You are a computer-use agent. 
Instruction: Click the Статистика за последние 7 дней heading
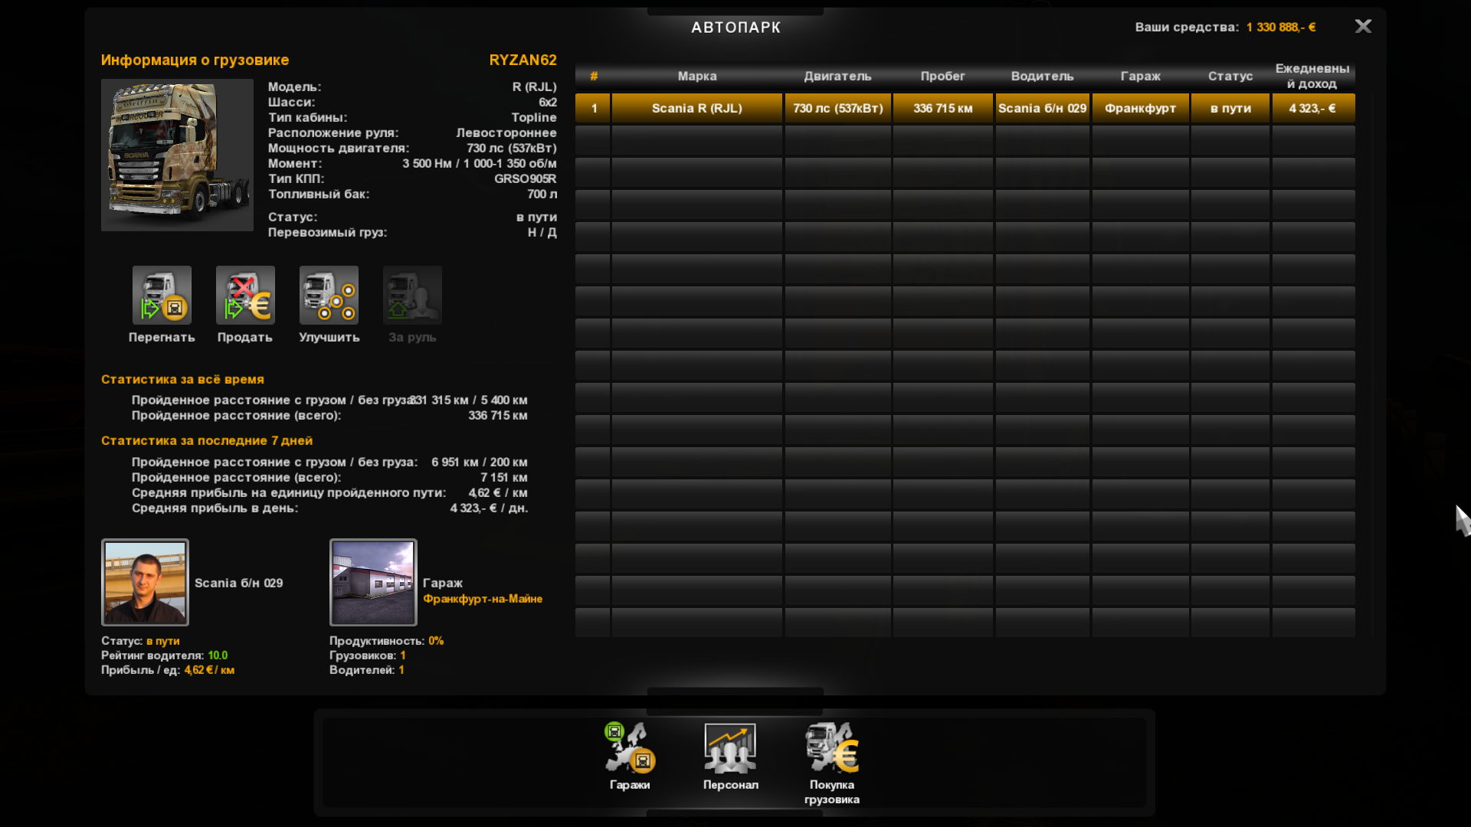pyautogui.click(x=207, y=440)
